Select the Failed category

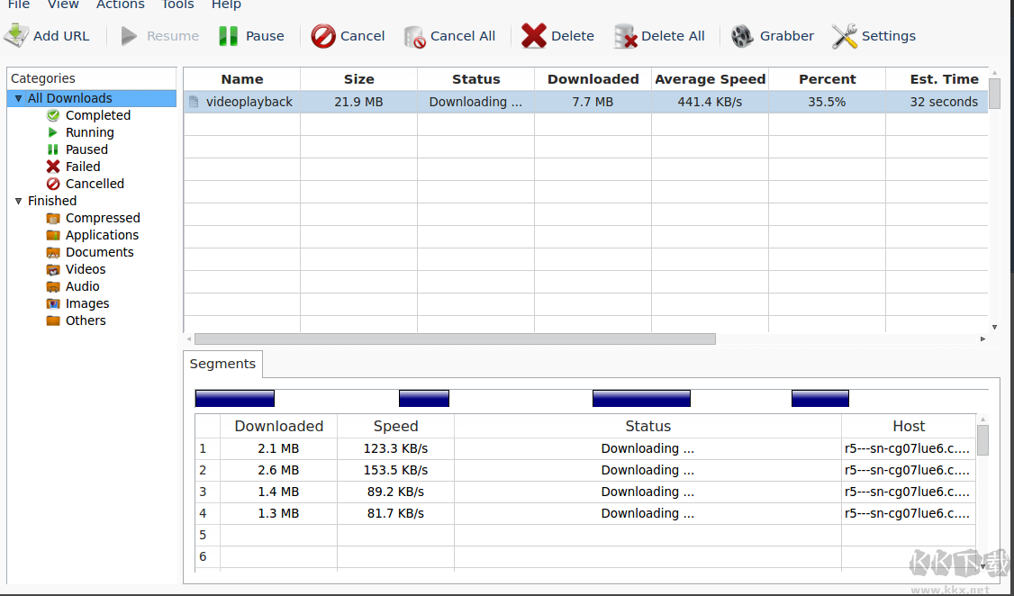(x=81, y=167)
